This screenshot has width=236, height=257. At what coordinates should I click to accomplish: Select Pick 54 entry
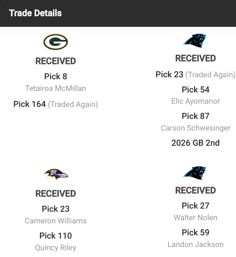195,90
